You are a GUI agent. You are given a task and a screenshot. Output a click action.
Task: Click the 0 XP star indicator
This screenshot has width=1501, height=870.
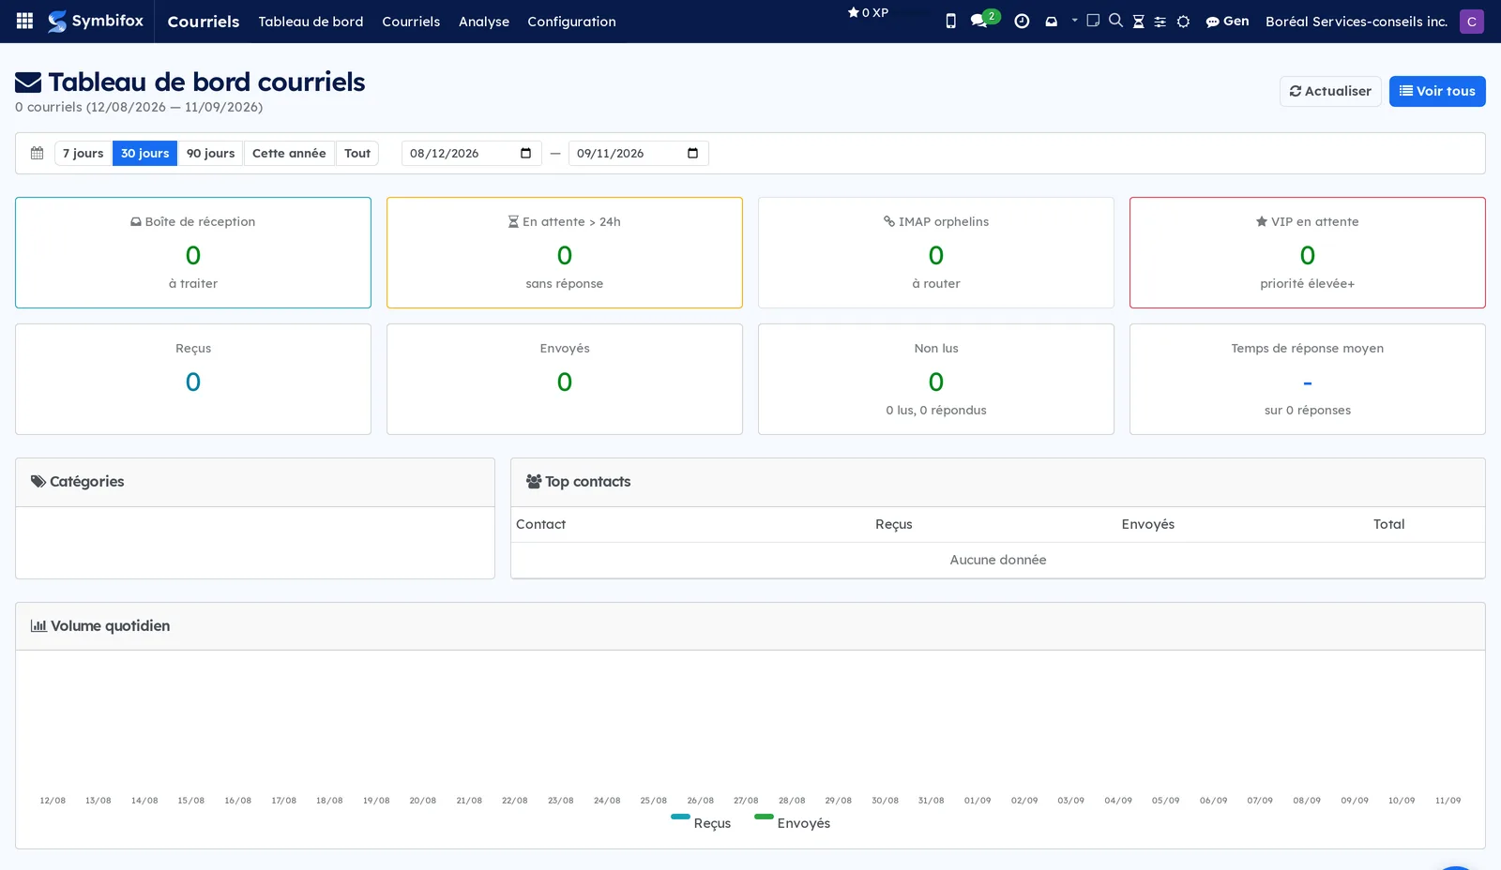[x=868, y=12]
